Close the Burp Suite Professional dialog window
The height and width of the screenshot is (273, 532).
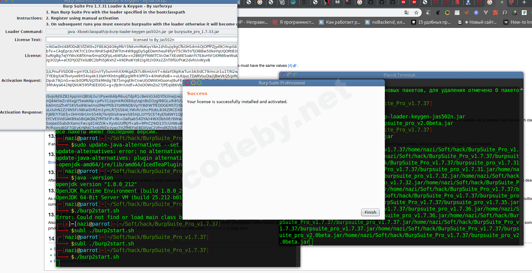[x=187, y=83]
